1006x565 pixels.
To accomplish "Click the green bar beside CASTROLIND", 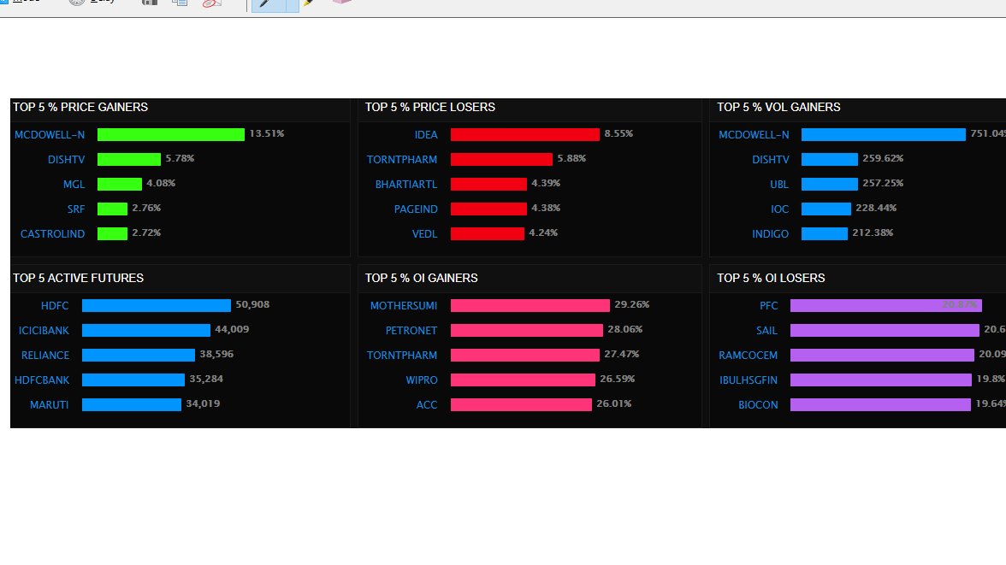I will tap(112, 234).
